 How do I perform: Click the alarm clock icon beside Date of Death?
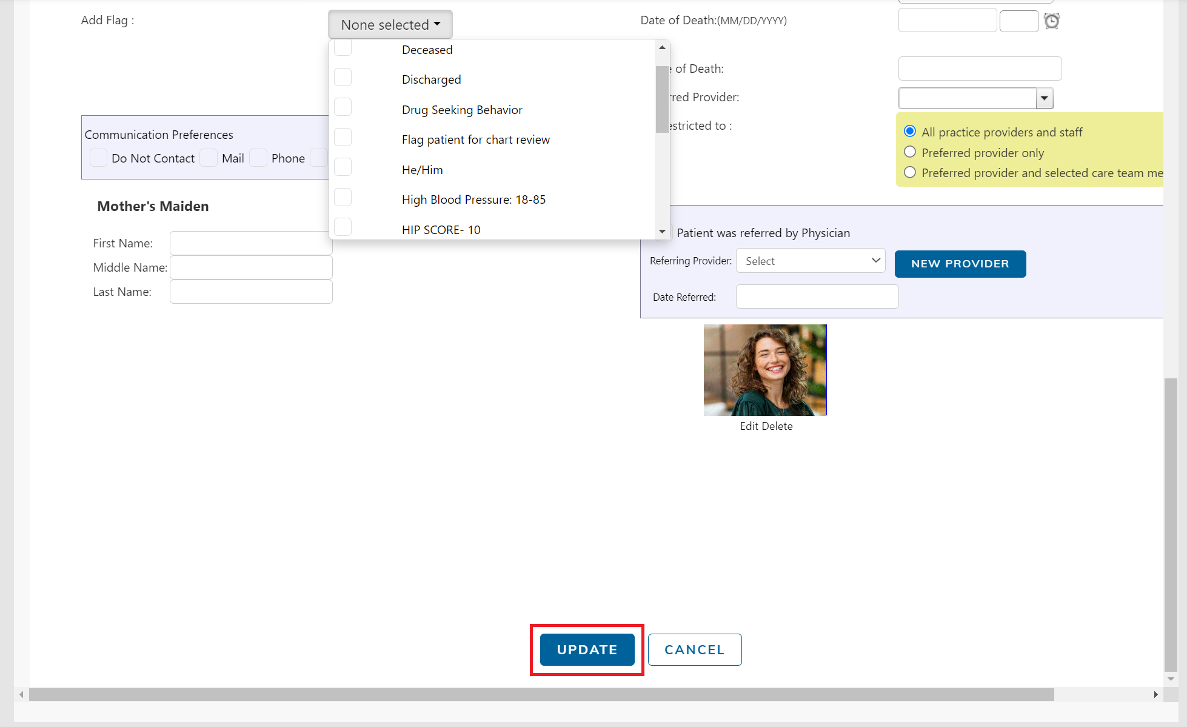click(x=1052, y=21)
